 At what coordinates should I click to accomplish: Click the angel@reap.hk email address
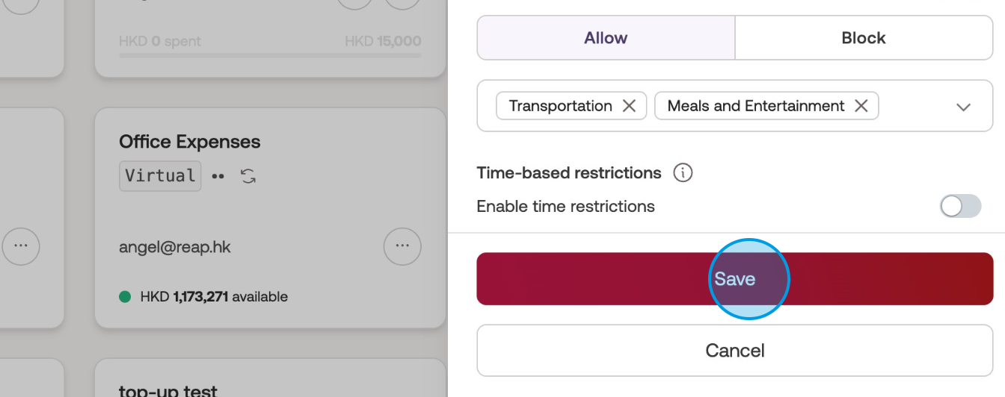pos(175,247)
